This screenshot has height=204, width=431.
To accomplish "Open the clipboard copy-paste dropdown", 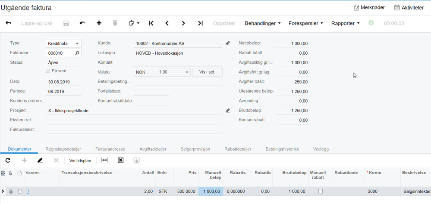I will 134,23.
